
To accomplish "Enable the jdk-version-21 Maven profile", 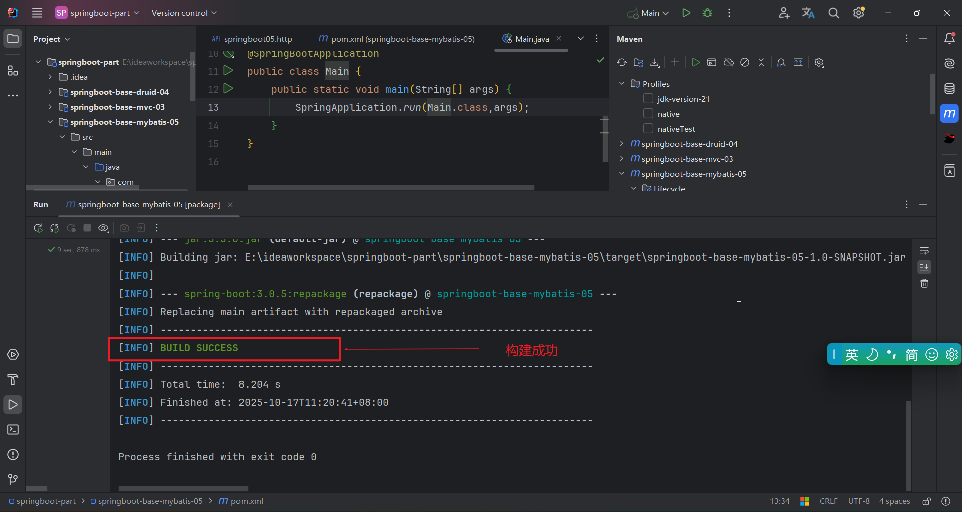I will [648, 99].
